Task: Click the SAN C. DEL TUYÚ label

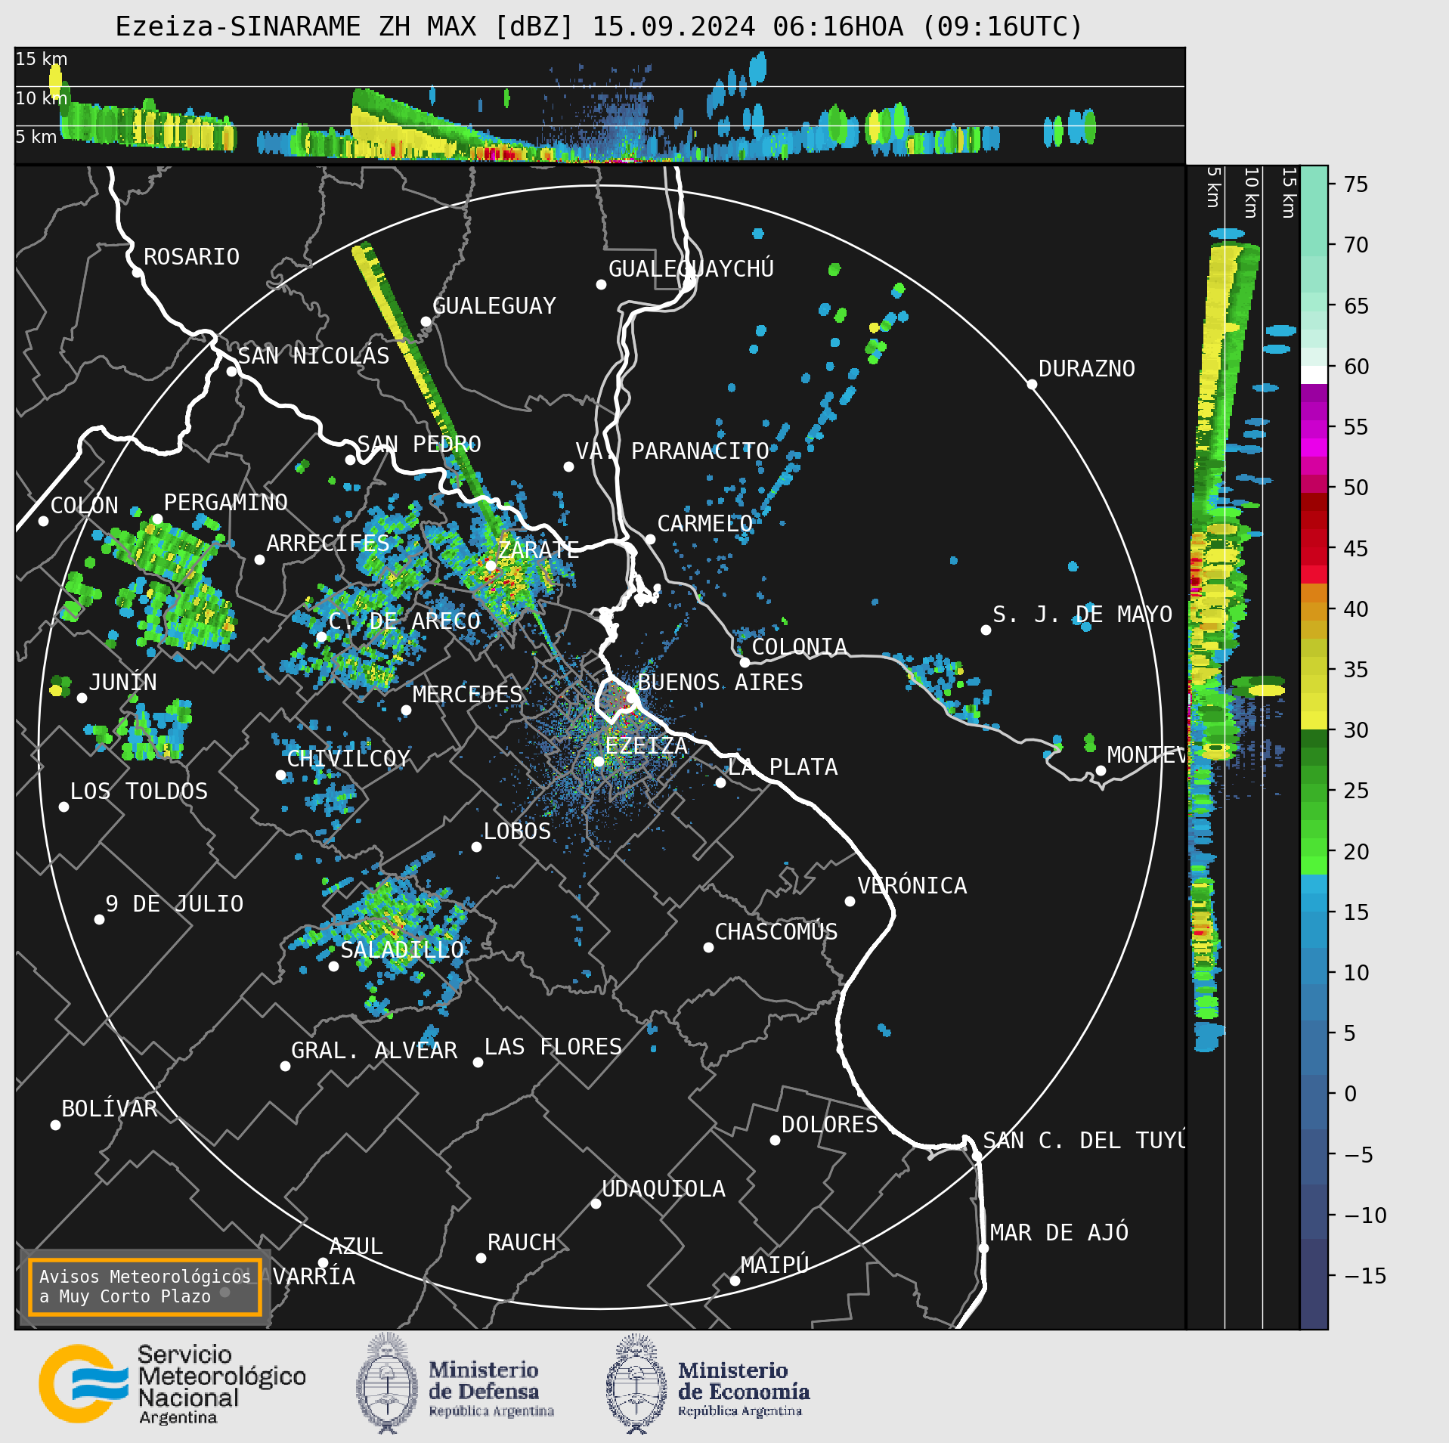Action: (1083, 1140)
